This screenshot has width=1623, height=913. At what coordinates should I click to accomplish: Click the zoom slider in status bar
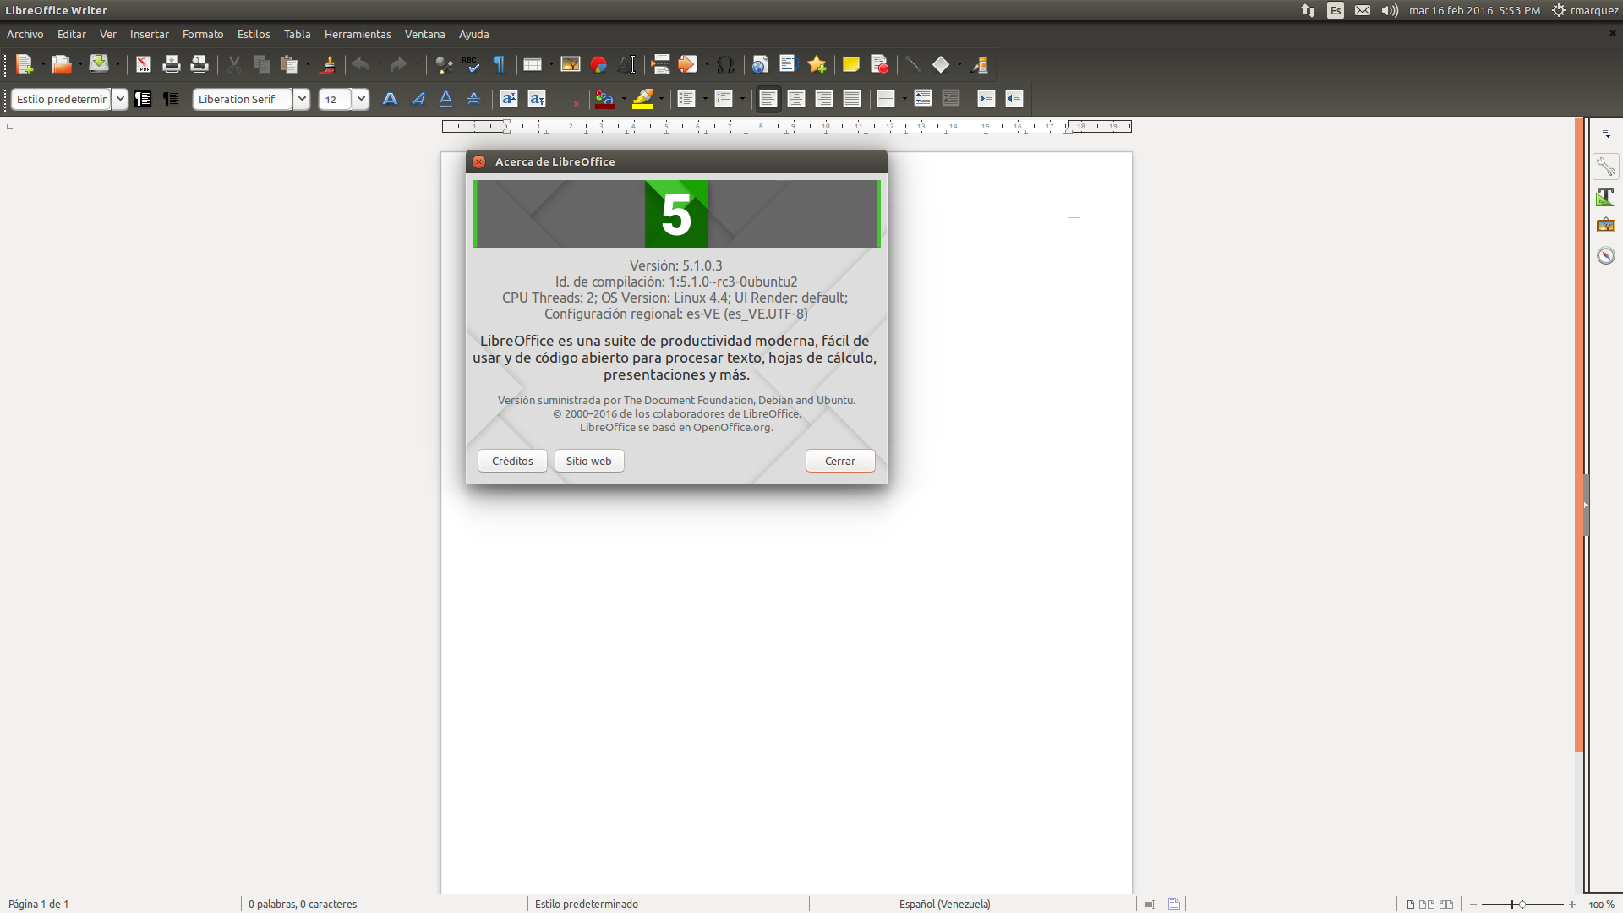(1522, 905)
